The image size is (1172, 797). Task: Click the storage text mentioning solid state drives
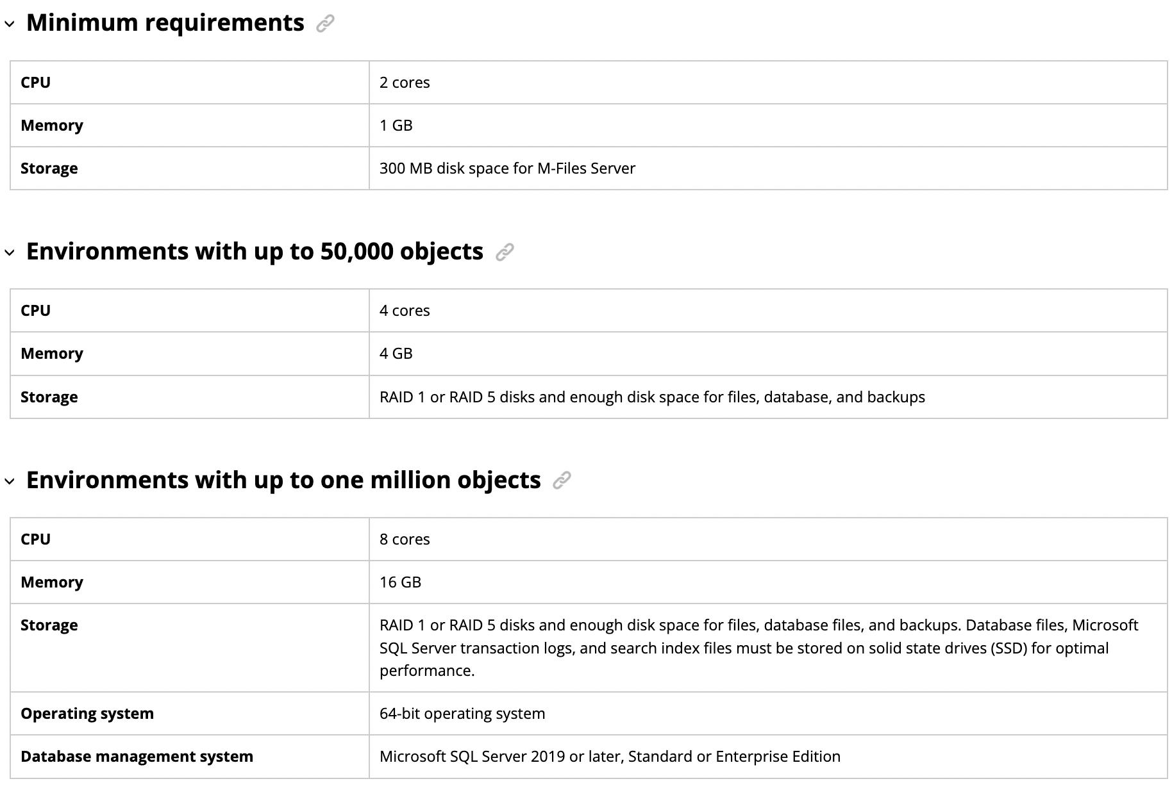pyautogui.click(x=759, y=648)
